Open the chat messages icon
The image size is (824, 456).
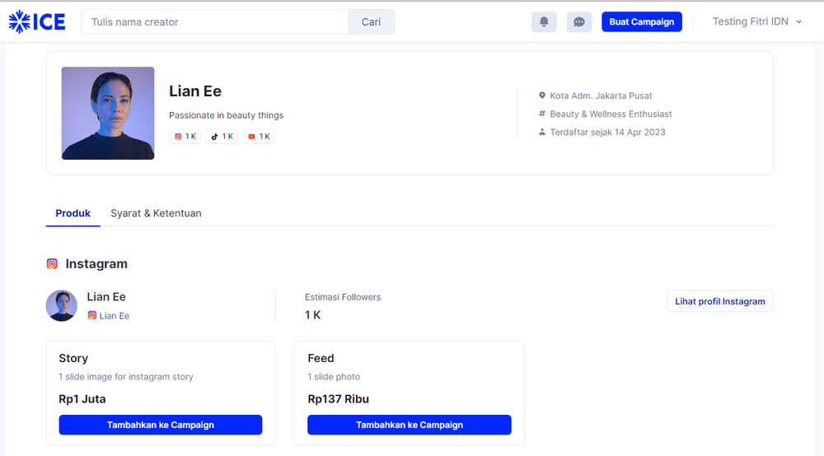coord(579,22)
